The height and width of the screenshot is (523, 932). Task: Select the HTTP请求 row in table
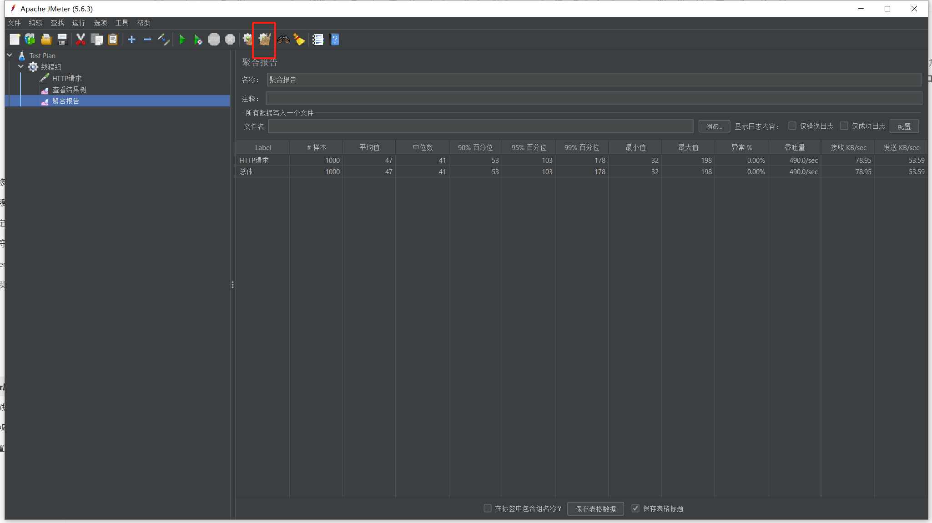click(x=582, y=160)
